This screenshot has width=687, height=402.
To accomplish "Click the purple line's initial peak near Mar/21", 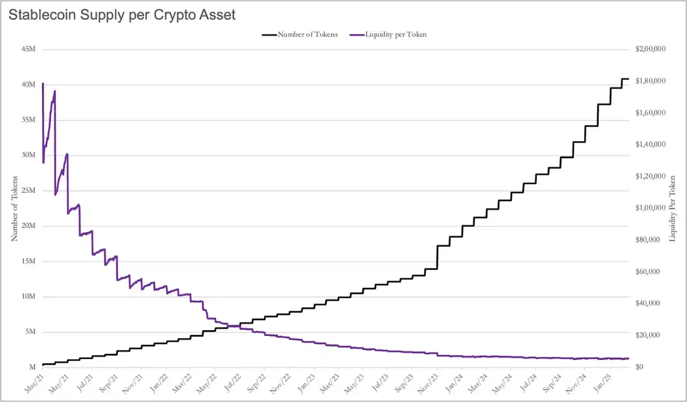I will coord(42,83).
